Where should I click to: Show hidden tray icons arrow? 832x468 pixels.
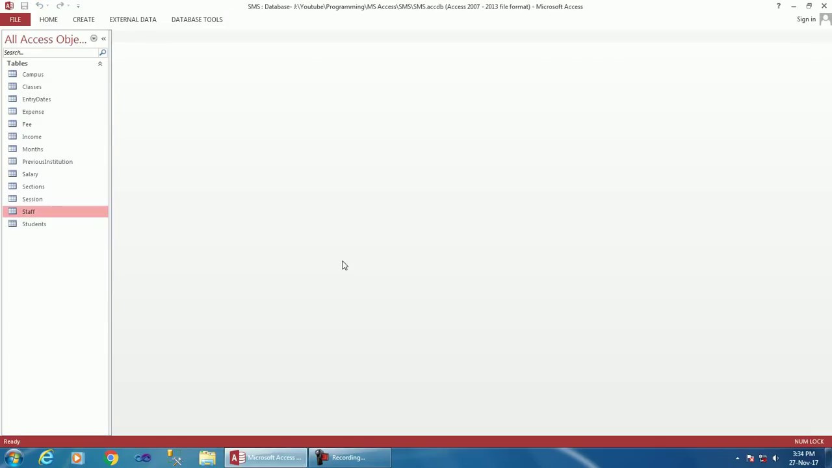pyautogui.click(x=737, y=458)
